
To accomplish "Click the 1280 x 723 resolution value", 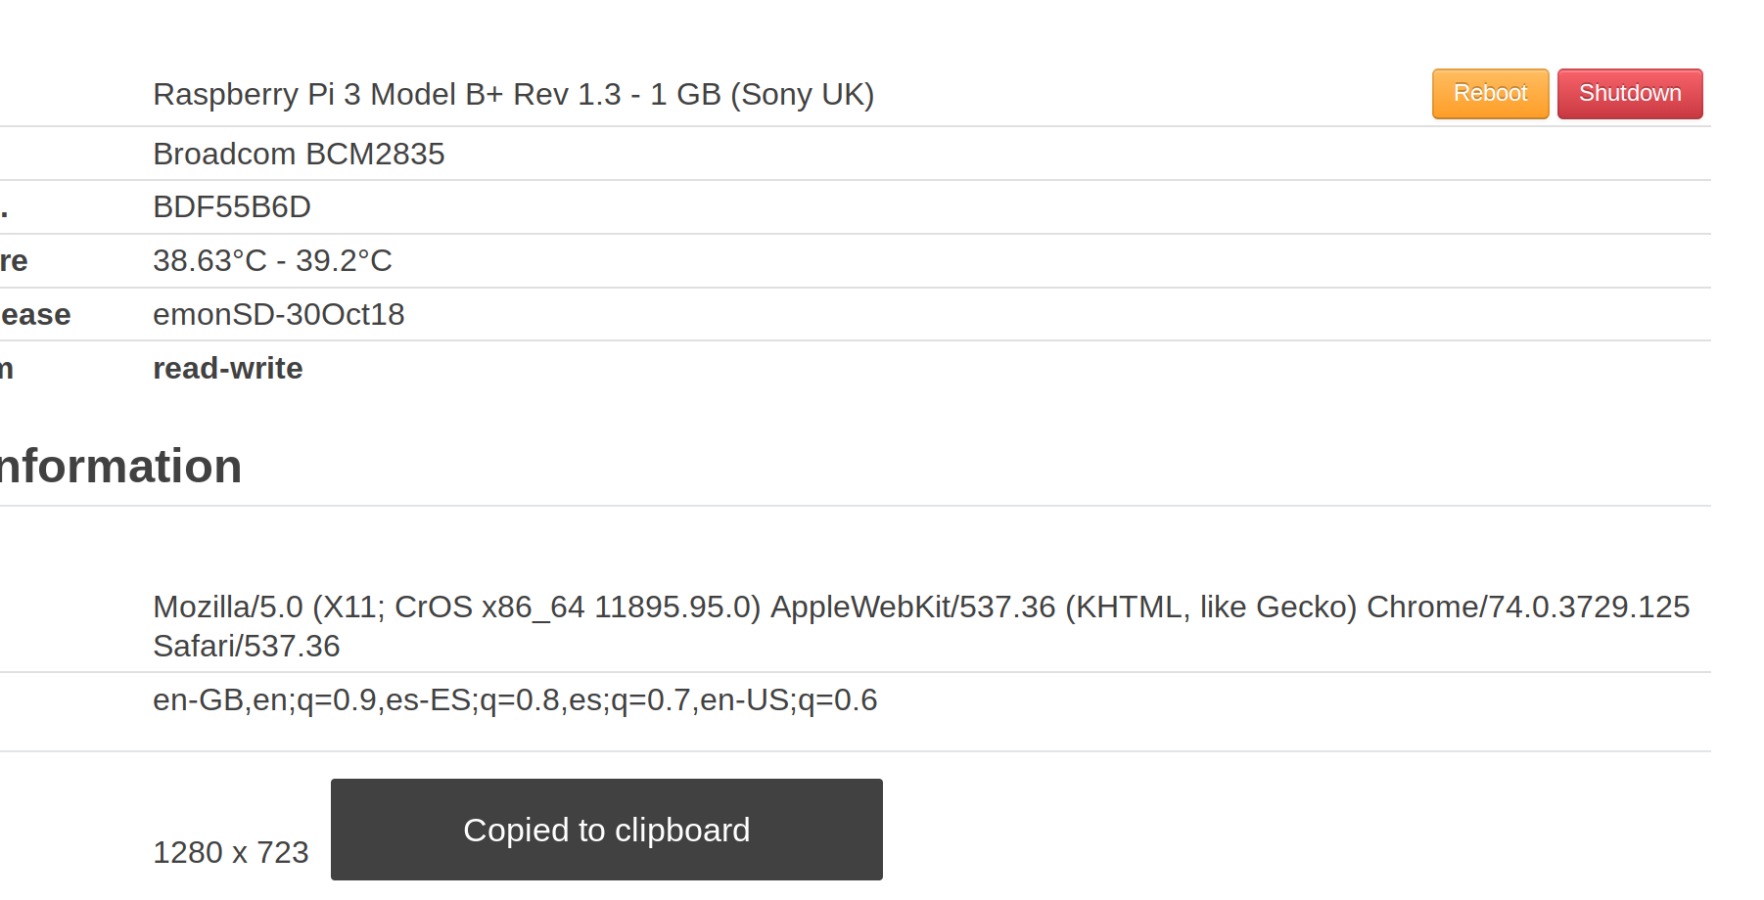I will coord(231,852).
